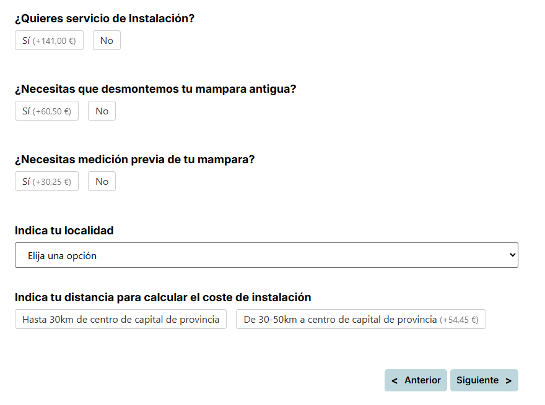Viewport: 545px width, 405px height.
Task: Click the left chevron icon on Anterior
Action: [395, 380]
